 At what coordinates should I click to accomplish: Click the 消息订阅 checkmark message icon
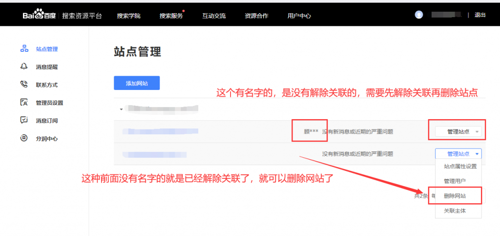pyautogui.click(x=24, y=120)
